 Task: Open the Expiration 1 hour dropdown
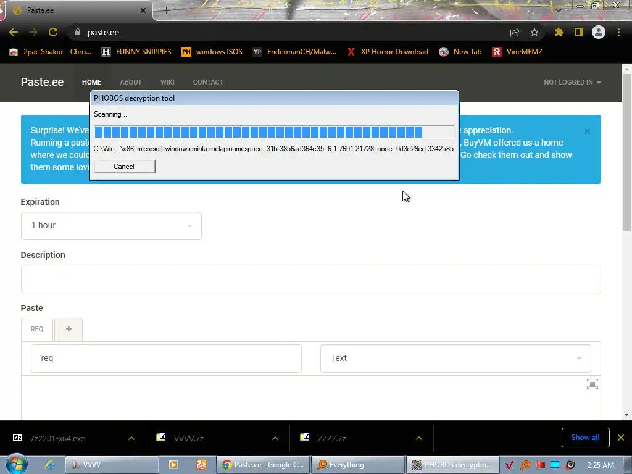tap(111, 226)
